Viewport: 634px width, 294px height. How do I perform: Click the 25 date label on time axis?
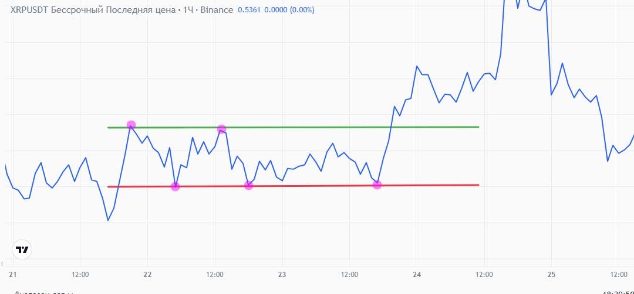[551, 275]
